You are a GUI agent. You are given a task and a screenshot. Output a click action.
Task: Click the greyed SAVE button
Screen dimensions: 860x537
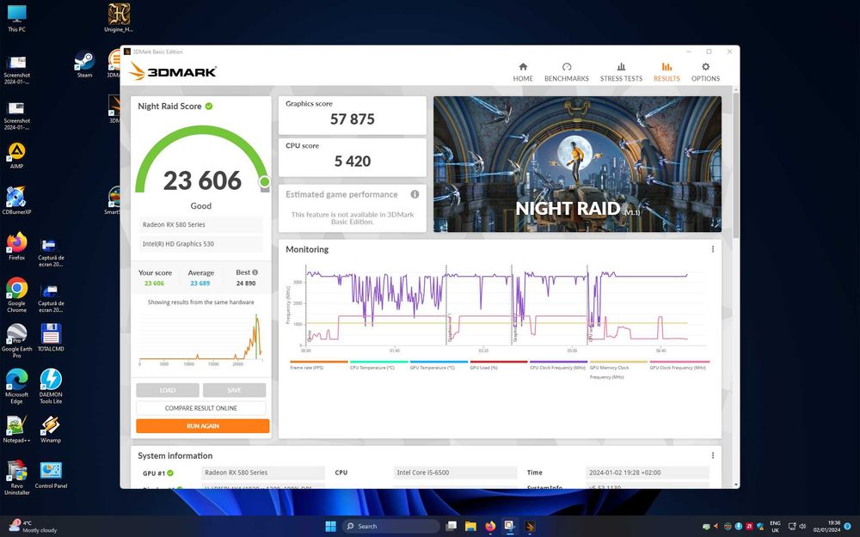point(234,390)
